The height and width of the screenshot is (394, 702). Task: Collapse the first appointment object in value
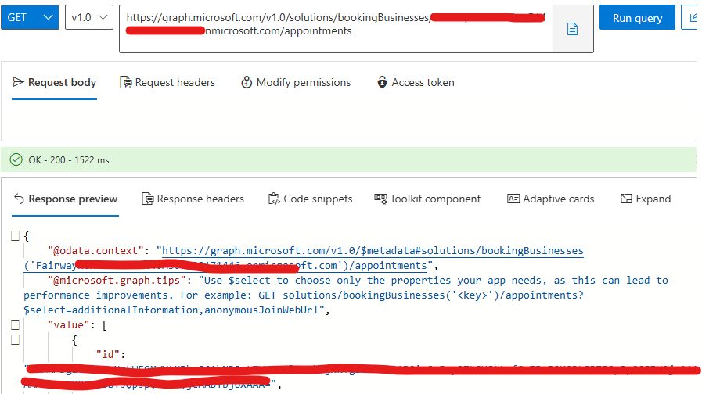coord(15,339)
